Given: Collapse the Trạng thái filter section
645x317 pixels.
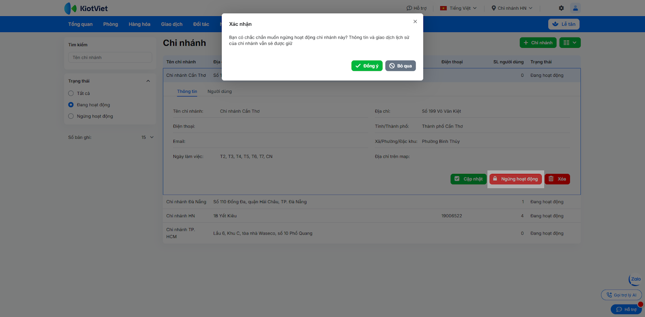Looking at the screenshot, I should pos(148,81).
